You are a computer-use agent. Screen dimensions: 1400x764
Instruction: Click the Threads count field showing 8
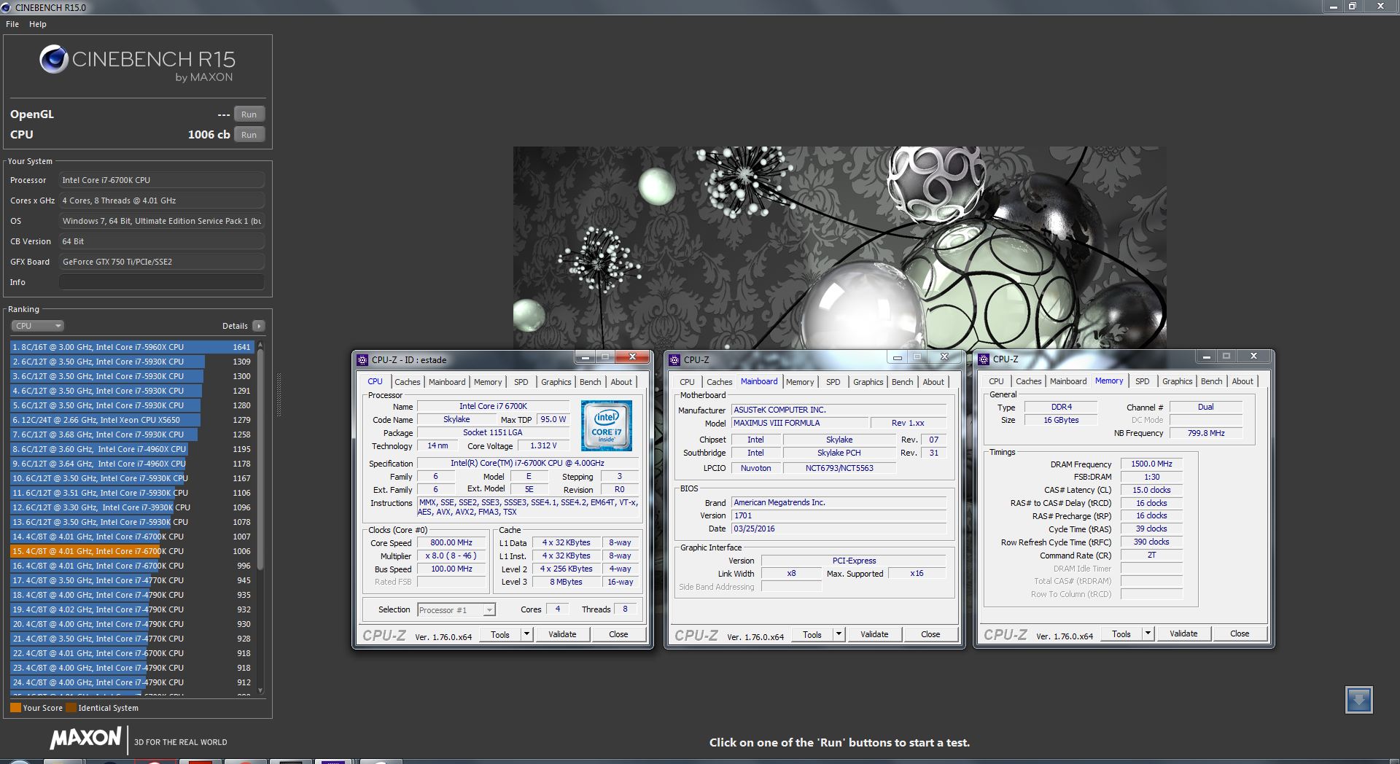pyautogui.click(x=625, y=609)
